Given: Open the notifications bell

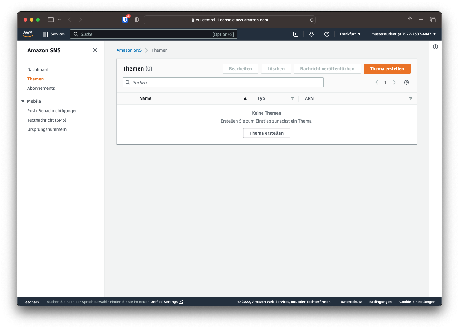Looking at the screenshot, I should [x=311, y=34].
